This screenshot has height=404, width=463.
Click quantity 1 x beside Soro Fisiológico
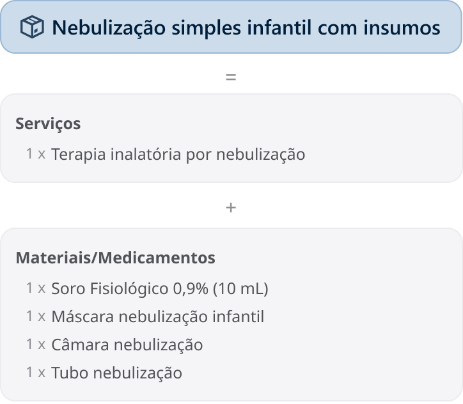(36, 288)
